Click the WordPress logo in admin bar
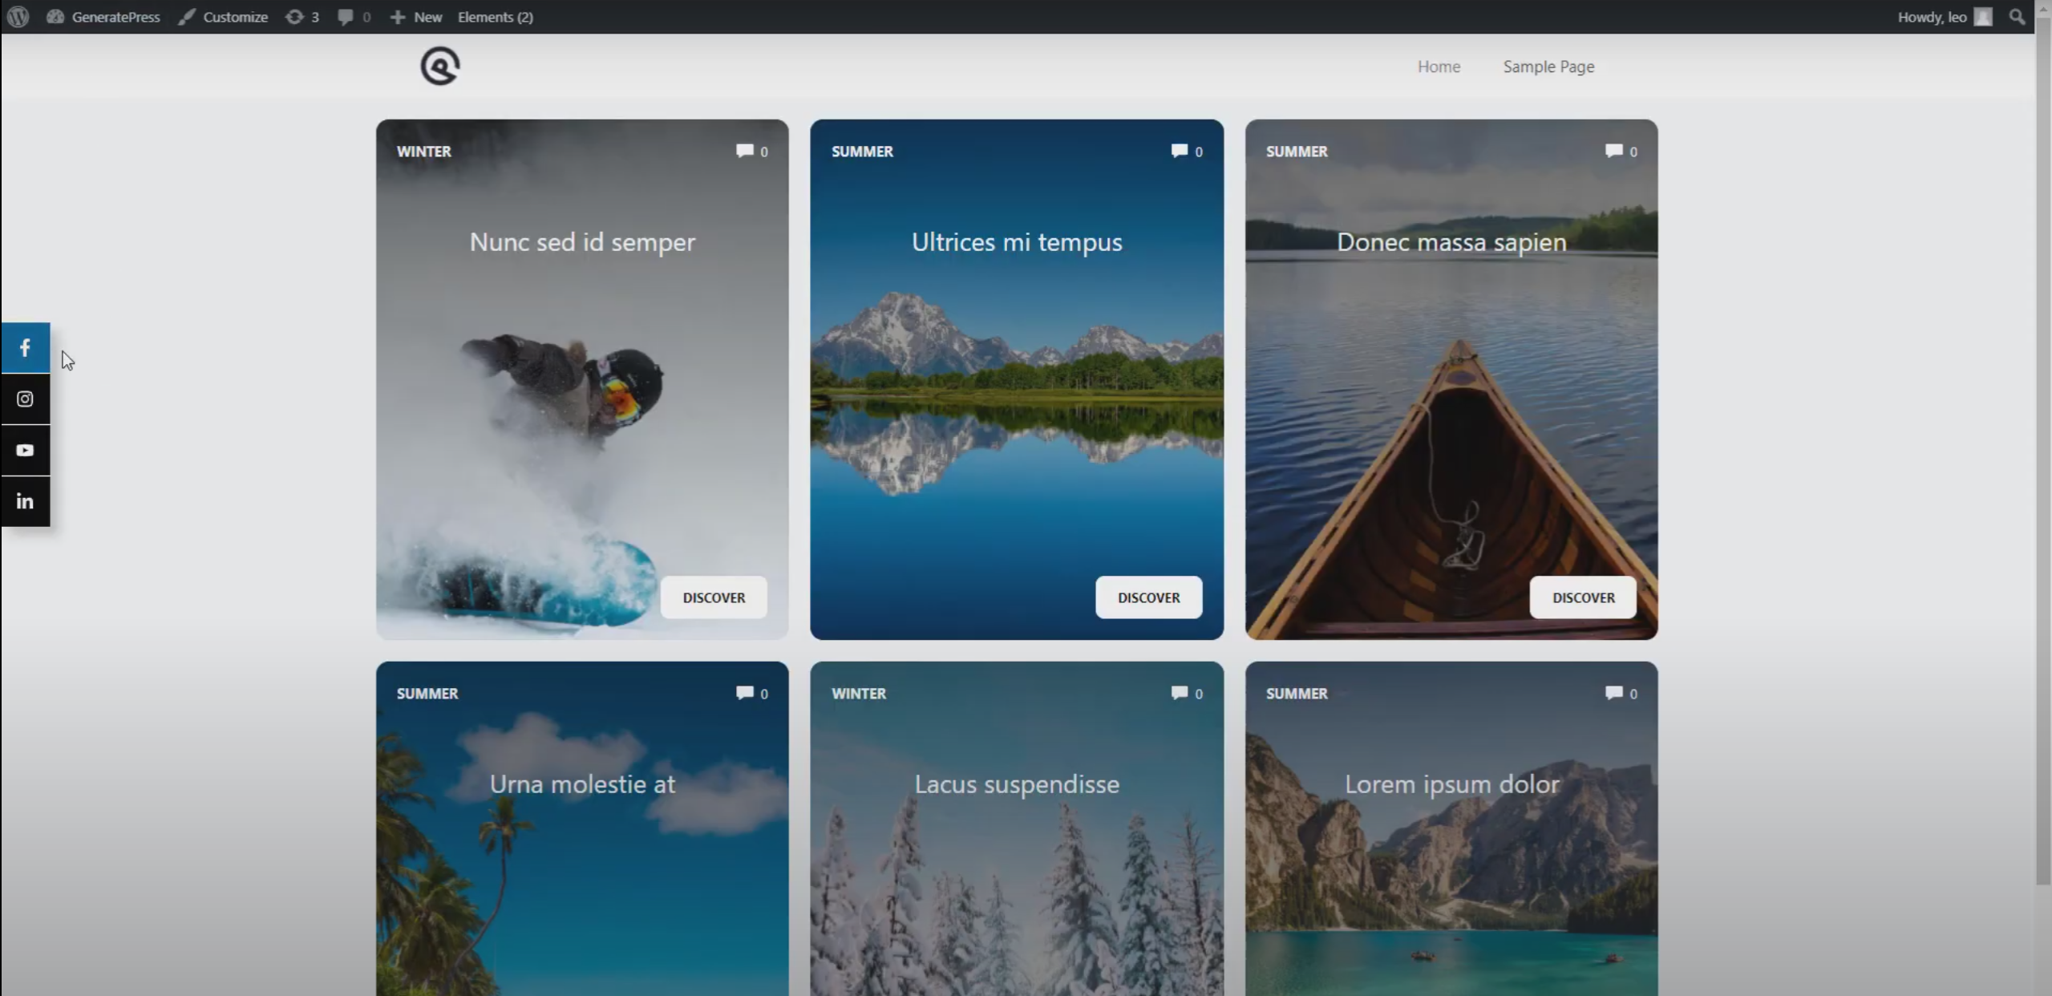2052x996 pixels. (x=18, y=17)
